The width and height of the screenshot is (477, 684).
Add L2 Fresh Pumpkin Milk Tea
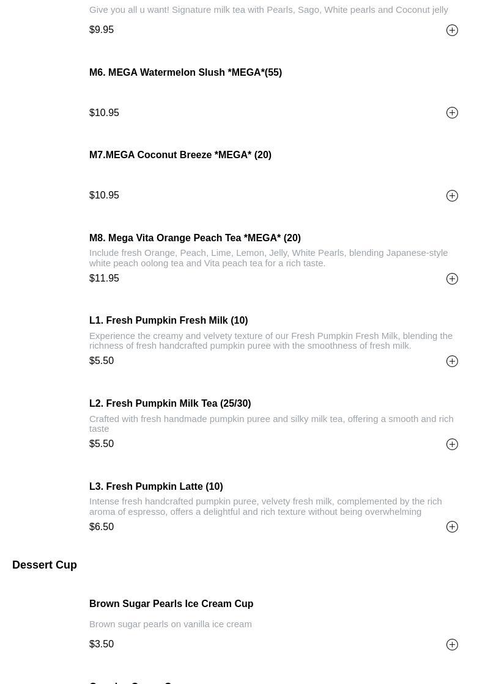point(452,445)
